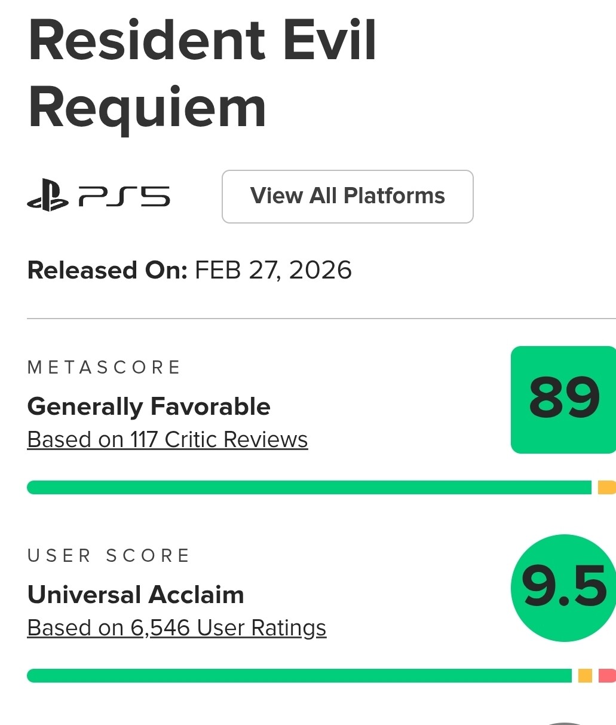Click red negative segment of user bar
The width and height of the screenshot is (616, 725).
coord(607,676)
